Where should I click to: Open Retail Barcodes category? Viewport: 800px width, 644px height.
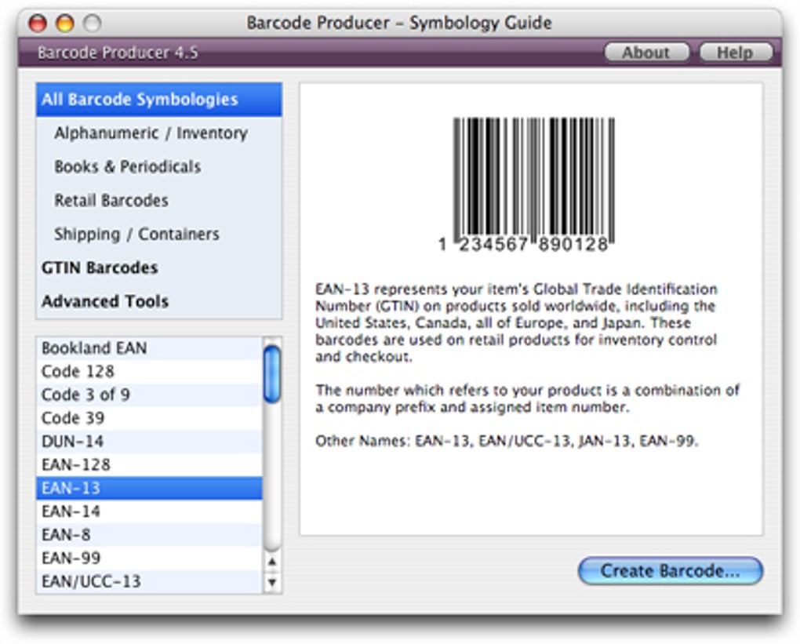pyautogui.click(x=111, y=201)
